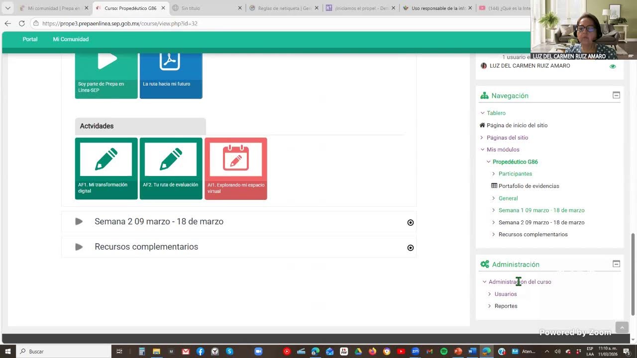This screenshot has height=358, width=637.
Task: Switch to ¡Iniciamos el propedéutico browser tab
Action: click(x=361, y=8)
